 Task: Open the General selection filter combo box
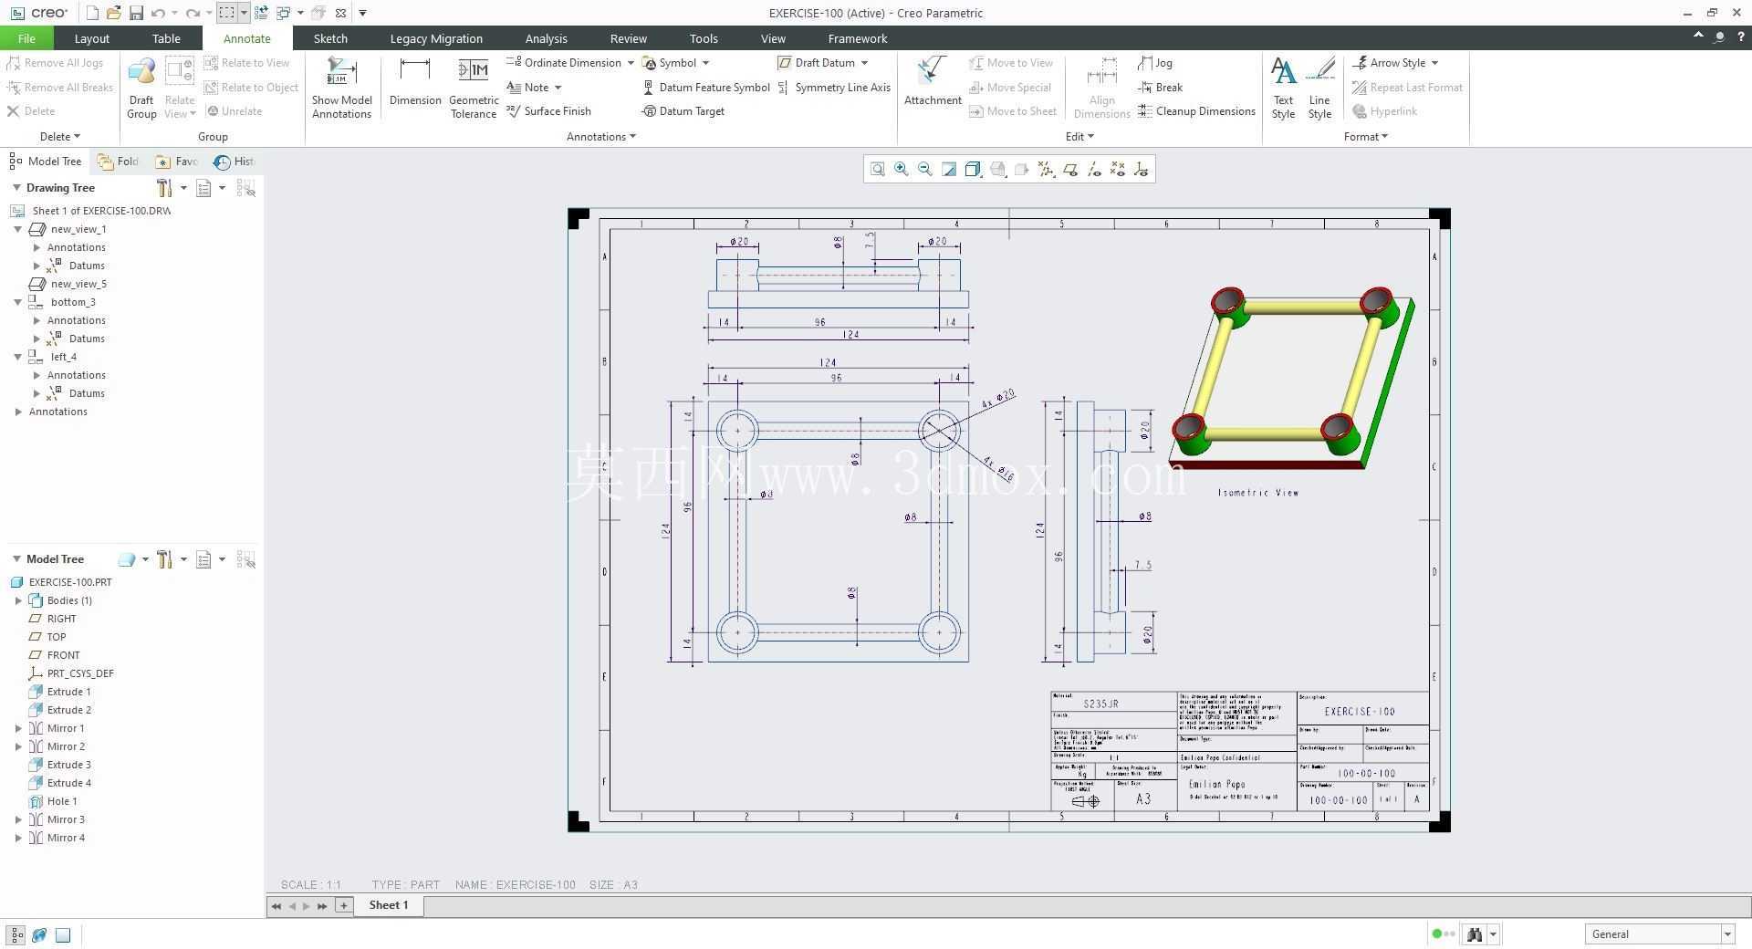(x=1660, y=933)
